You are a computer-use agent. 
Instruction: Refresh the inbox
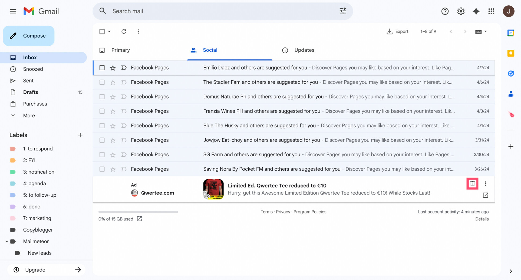pos(124,31)
